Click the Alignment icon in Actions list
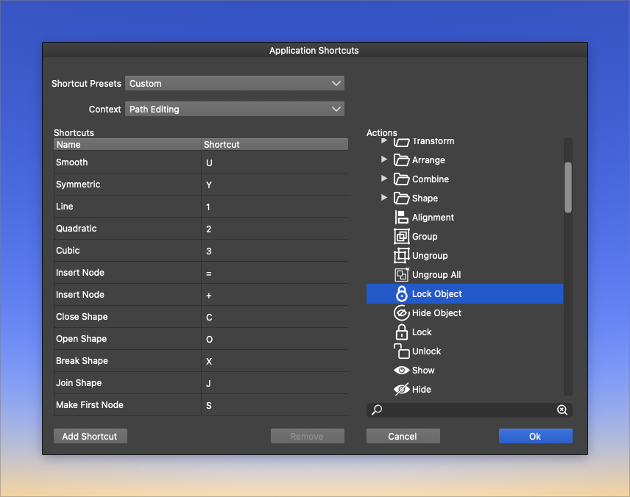 (x=401, y=218)
